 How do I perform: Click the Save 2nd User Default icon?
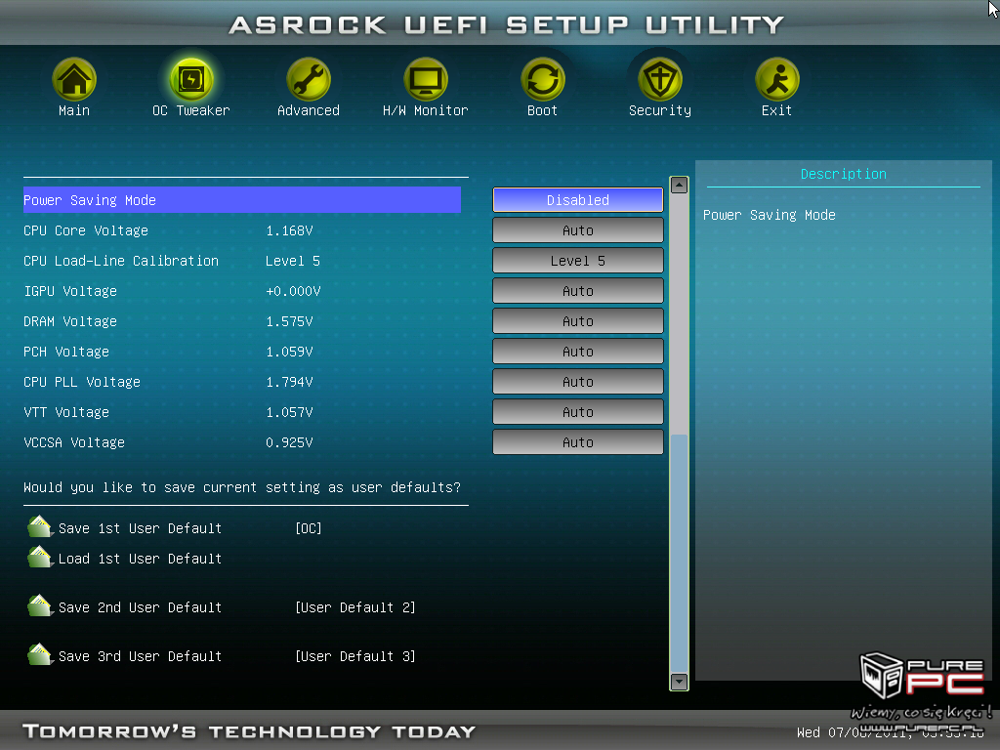point(39,605)
